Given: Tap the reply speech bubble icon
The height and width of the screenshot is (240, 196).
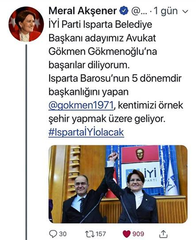Looking at the screenshot, I should tap(53, 234).
